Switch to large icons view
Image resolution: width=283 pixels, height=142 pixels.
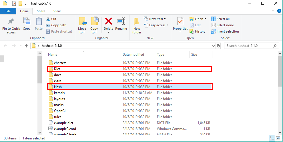[x=278, y=138]
